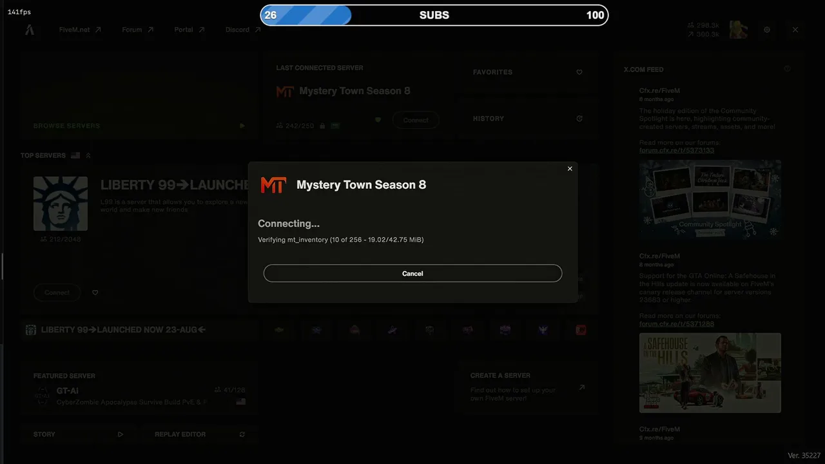The width and height of the screenshot is (825, 464).
Task: Collapse Top Servers with the chevron
Action: click(88, 155)
